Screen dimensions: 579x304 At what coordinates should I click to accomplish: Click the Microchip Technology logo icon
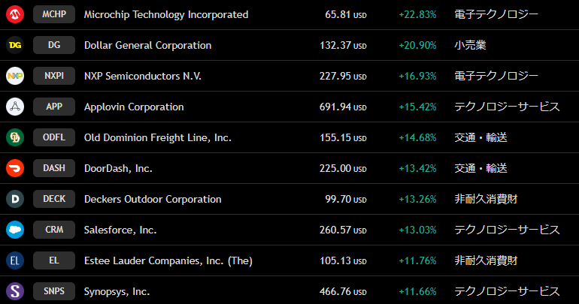point(15,14)
